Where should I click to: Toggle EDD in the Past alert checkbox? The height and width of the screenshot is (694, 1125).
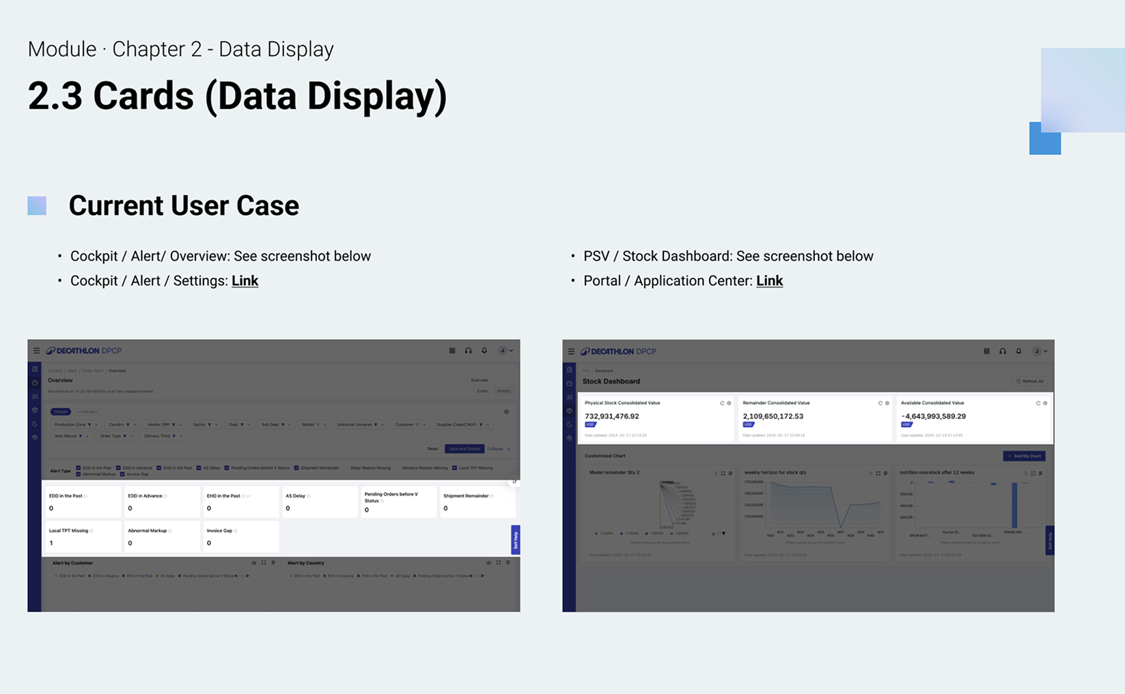pyautogui.click(x=79, y=468)
